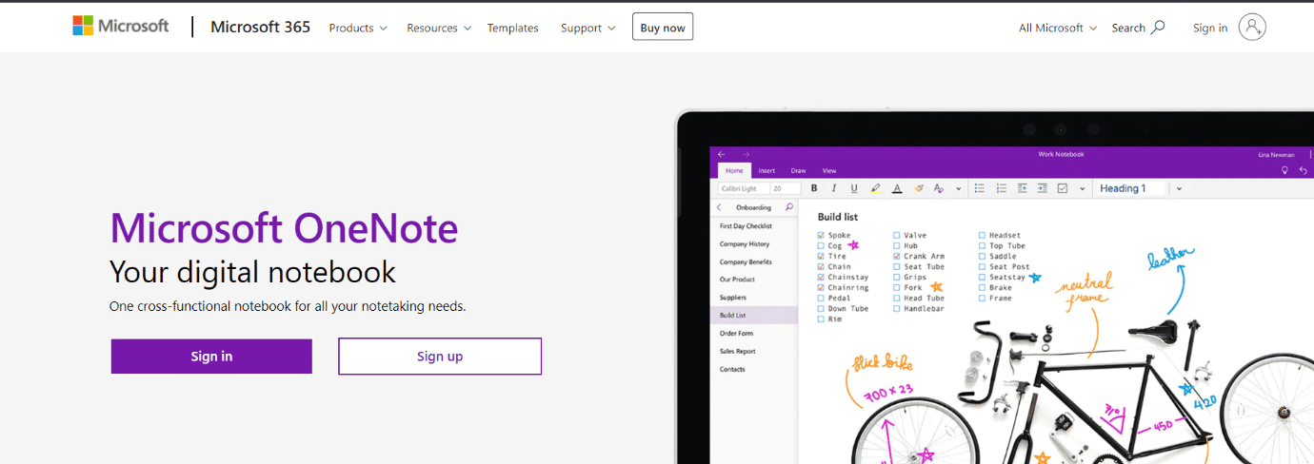Expand the Products dropdown
This screenshot has height=464, width=1314.
click(358, 28)
